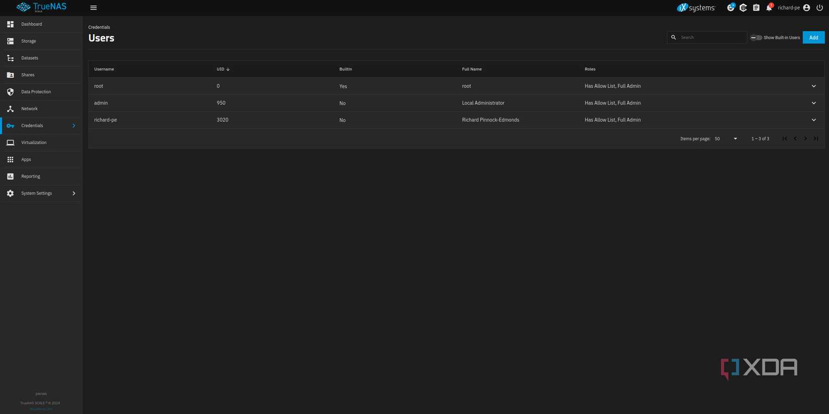Image resolution: width=829 pixels, height=414 pixels.
Task: Expand the admin user row
Action: (814, 103)
